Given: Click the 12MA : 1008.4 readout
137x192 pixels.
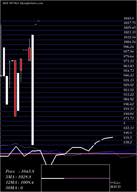Looking at the screenshot, I should 19,182.
